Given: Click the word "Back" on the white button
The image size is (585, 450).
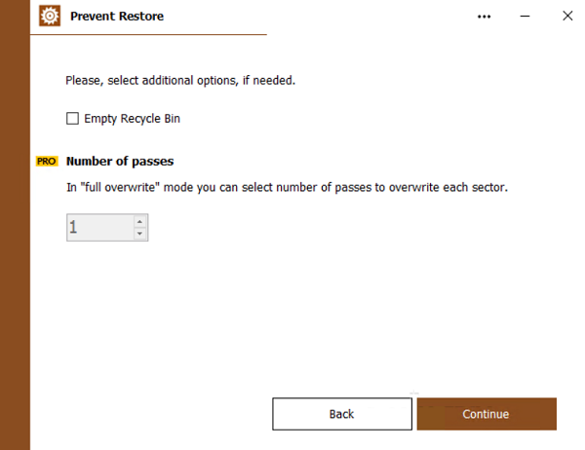Looking at the screenshot, I should 341,414.
